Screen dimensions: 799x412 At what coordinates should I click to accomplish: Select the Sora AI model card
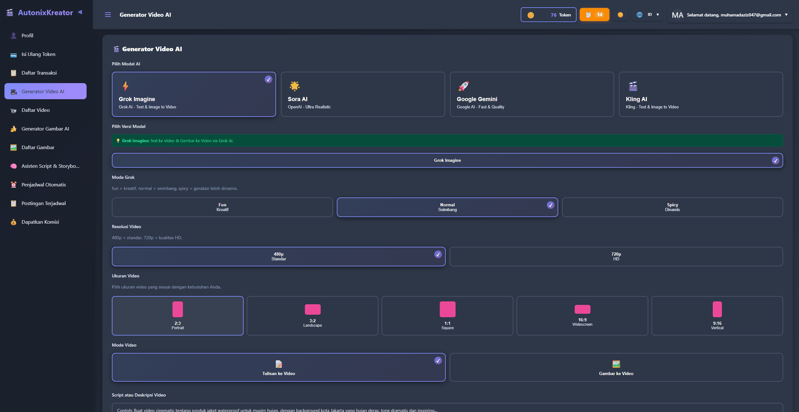(363, 94)
